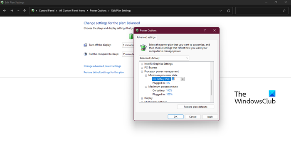Restore down the Edit Plan Settings window

(x=276, y=2)
